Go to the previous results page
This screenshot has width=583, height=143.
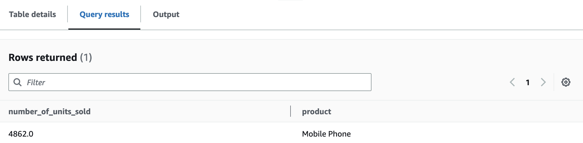point(512,82)
